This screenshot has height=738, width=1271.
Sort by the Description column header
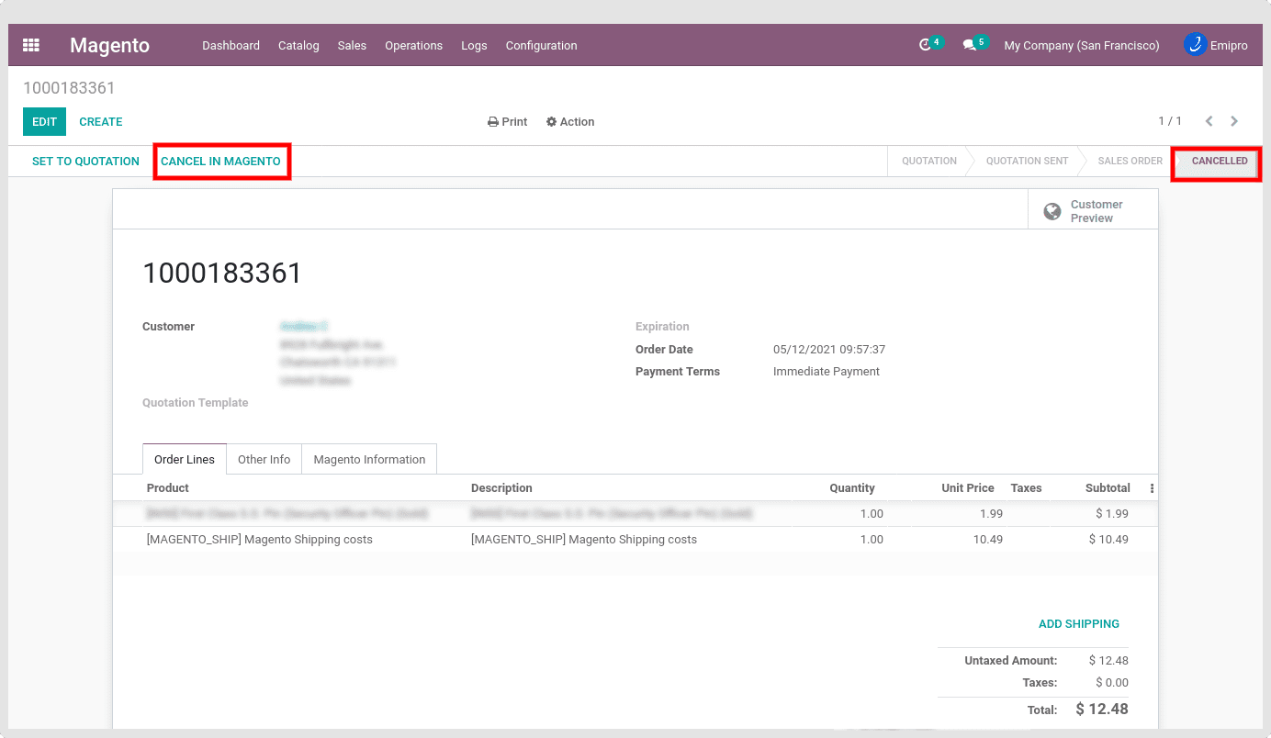pyautogui.click(x=501, y=488)
